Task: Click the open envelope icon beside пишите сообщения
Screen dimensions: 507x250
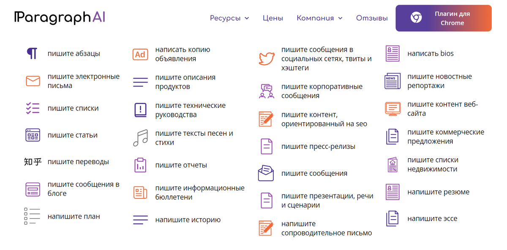Action: (267, 173)
